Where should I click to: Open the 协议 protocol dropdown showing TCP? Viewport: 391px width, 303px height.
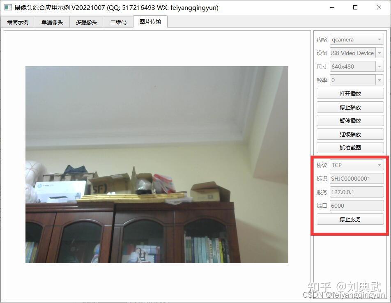[356, 165]
